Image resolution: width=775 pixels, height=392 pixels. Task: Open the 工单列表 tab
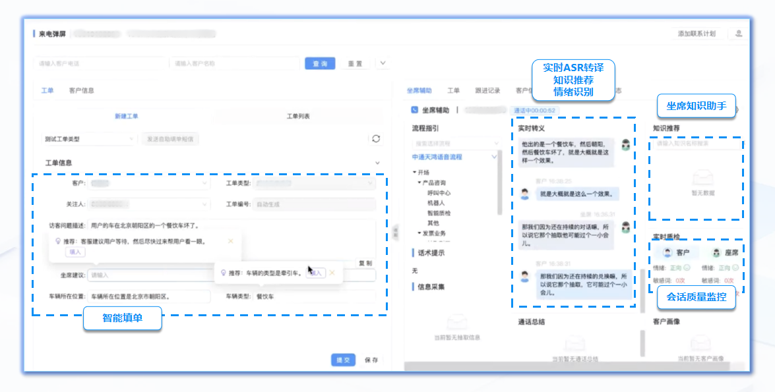coord(297,116)
